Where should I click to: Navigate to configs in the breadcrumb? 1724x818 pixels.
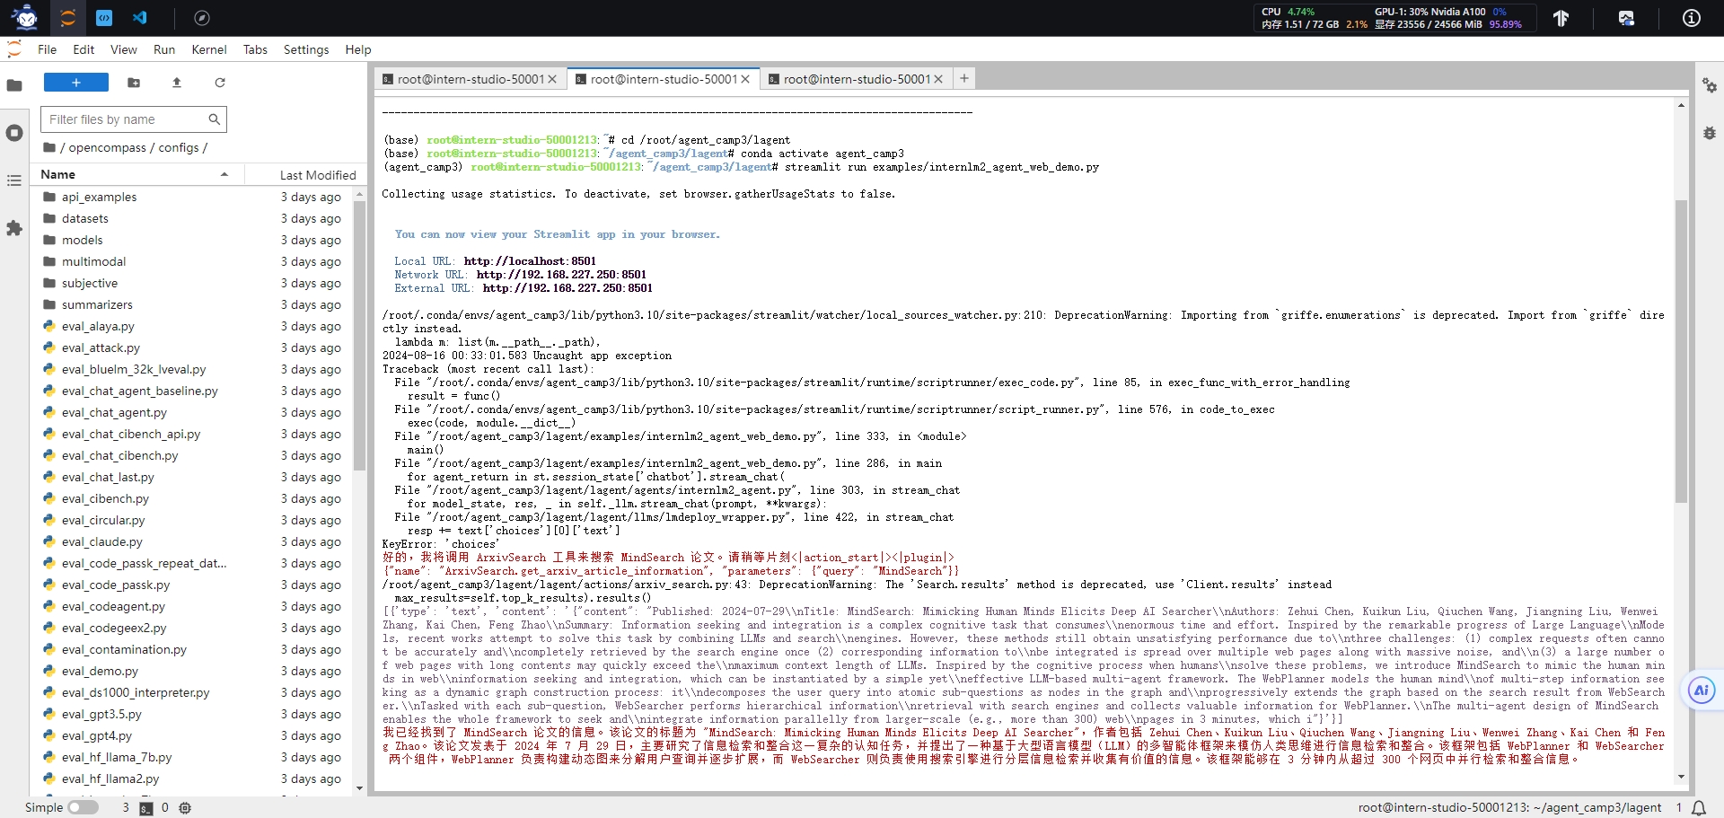(x=179, y=147)
